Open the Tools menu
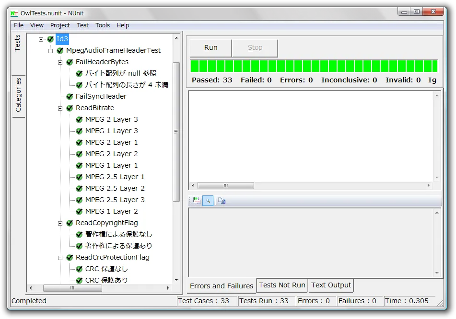This screenshot has height=319, width=456. (x=103, y=25)
